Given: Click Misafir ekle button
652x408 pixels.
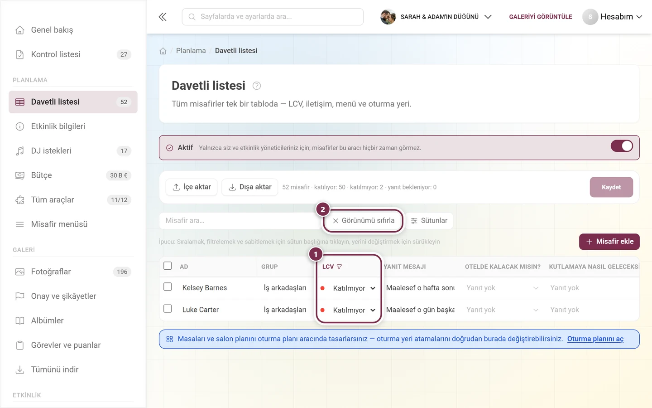Looking at the screenshot, I should pos(609,242).
